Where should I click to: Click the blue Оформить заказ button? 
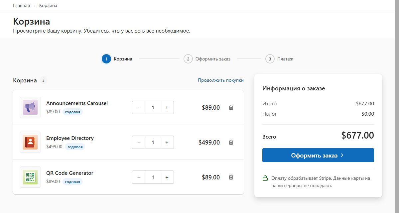point(318,155)
